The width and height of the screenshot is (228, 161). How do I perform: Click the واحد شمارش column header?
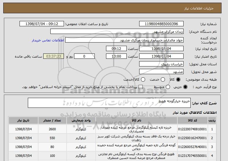pyautogui.click(x=81, y=121)
